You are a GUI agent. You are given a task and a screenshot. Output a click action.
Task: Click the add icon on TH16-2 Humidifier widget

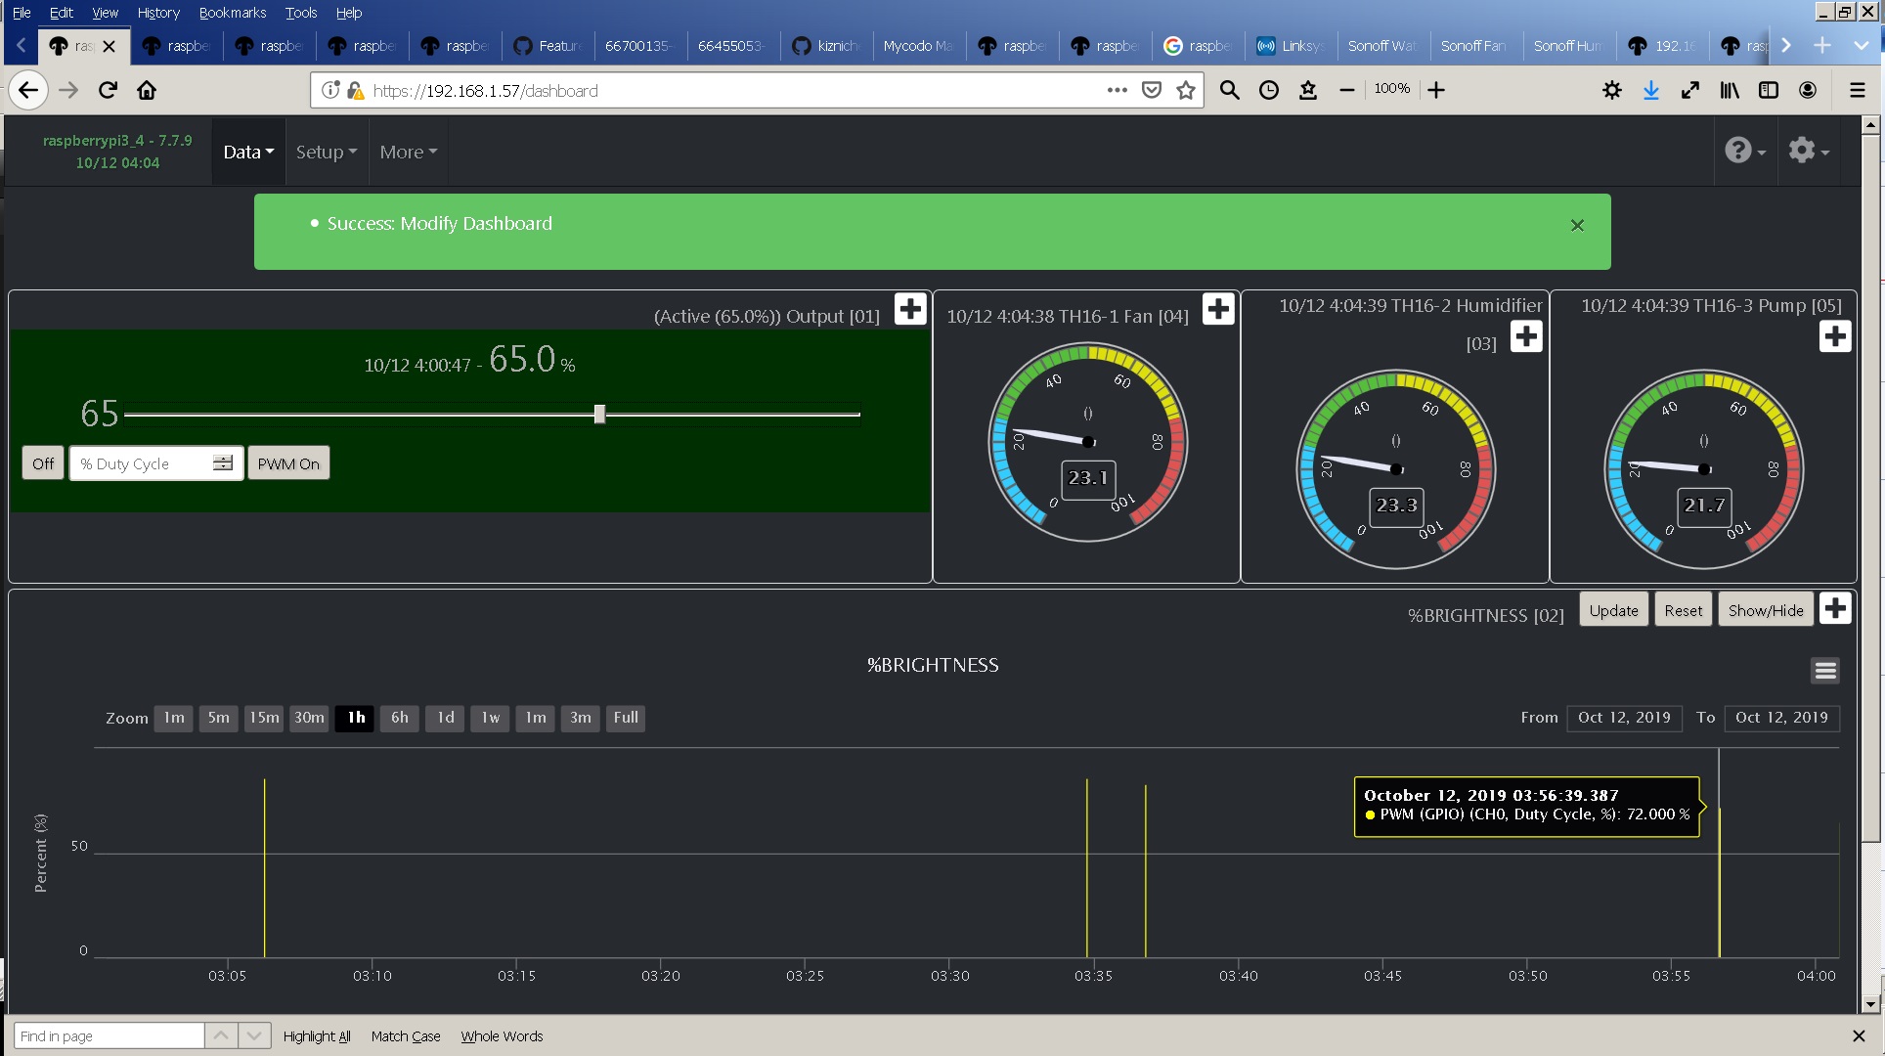(x=1527, y=336)
